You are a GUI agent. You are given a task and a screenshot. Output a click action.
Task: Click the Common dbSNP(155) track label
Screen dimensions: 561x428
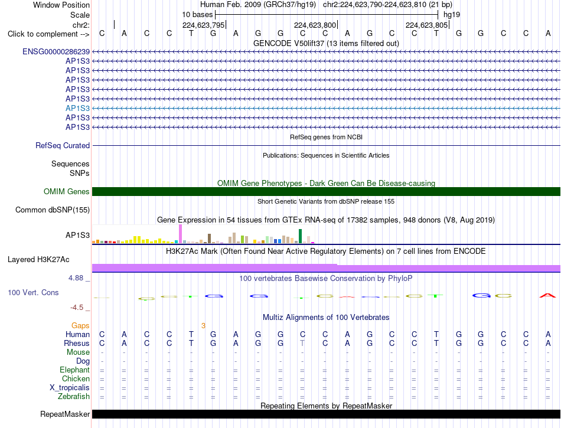click(x=52, y=210)
